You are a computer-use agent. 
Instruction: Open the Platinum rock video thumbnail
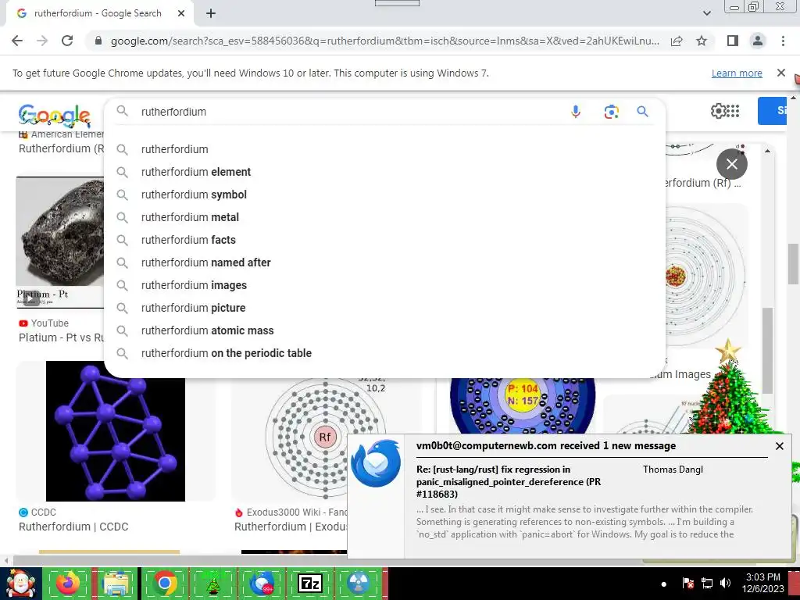click(59, 242)
